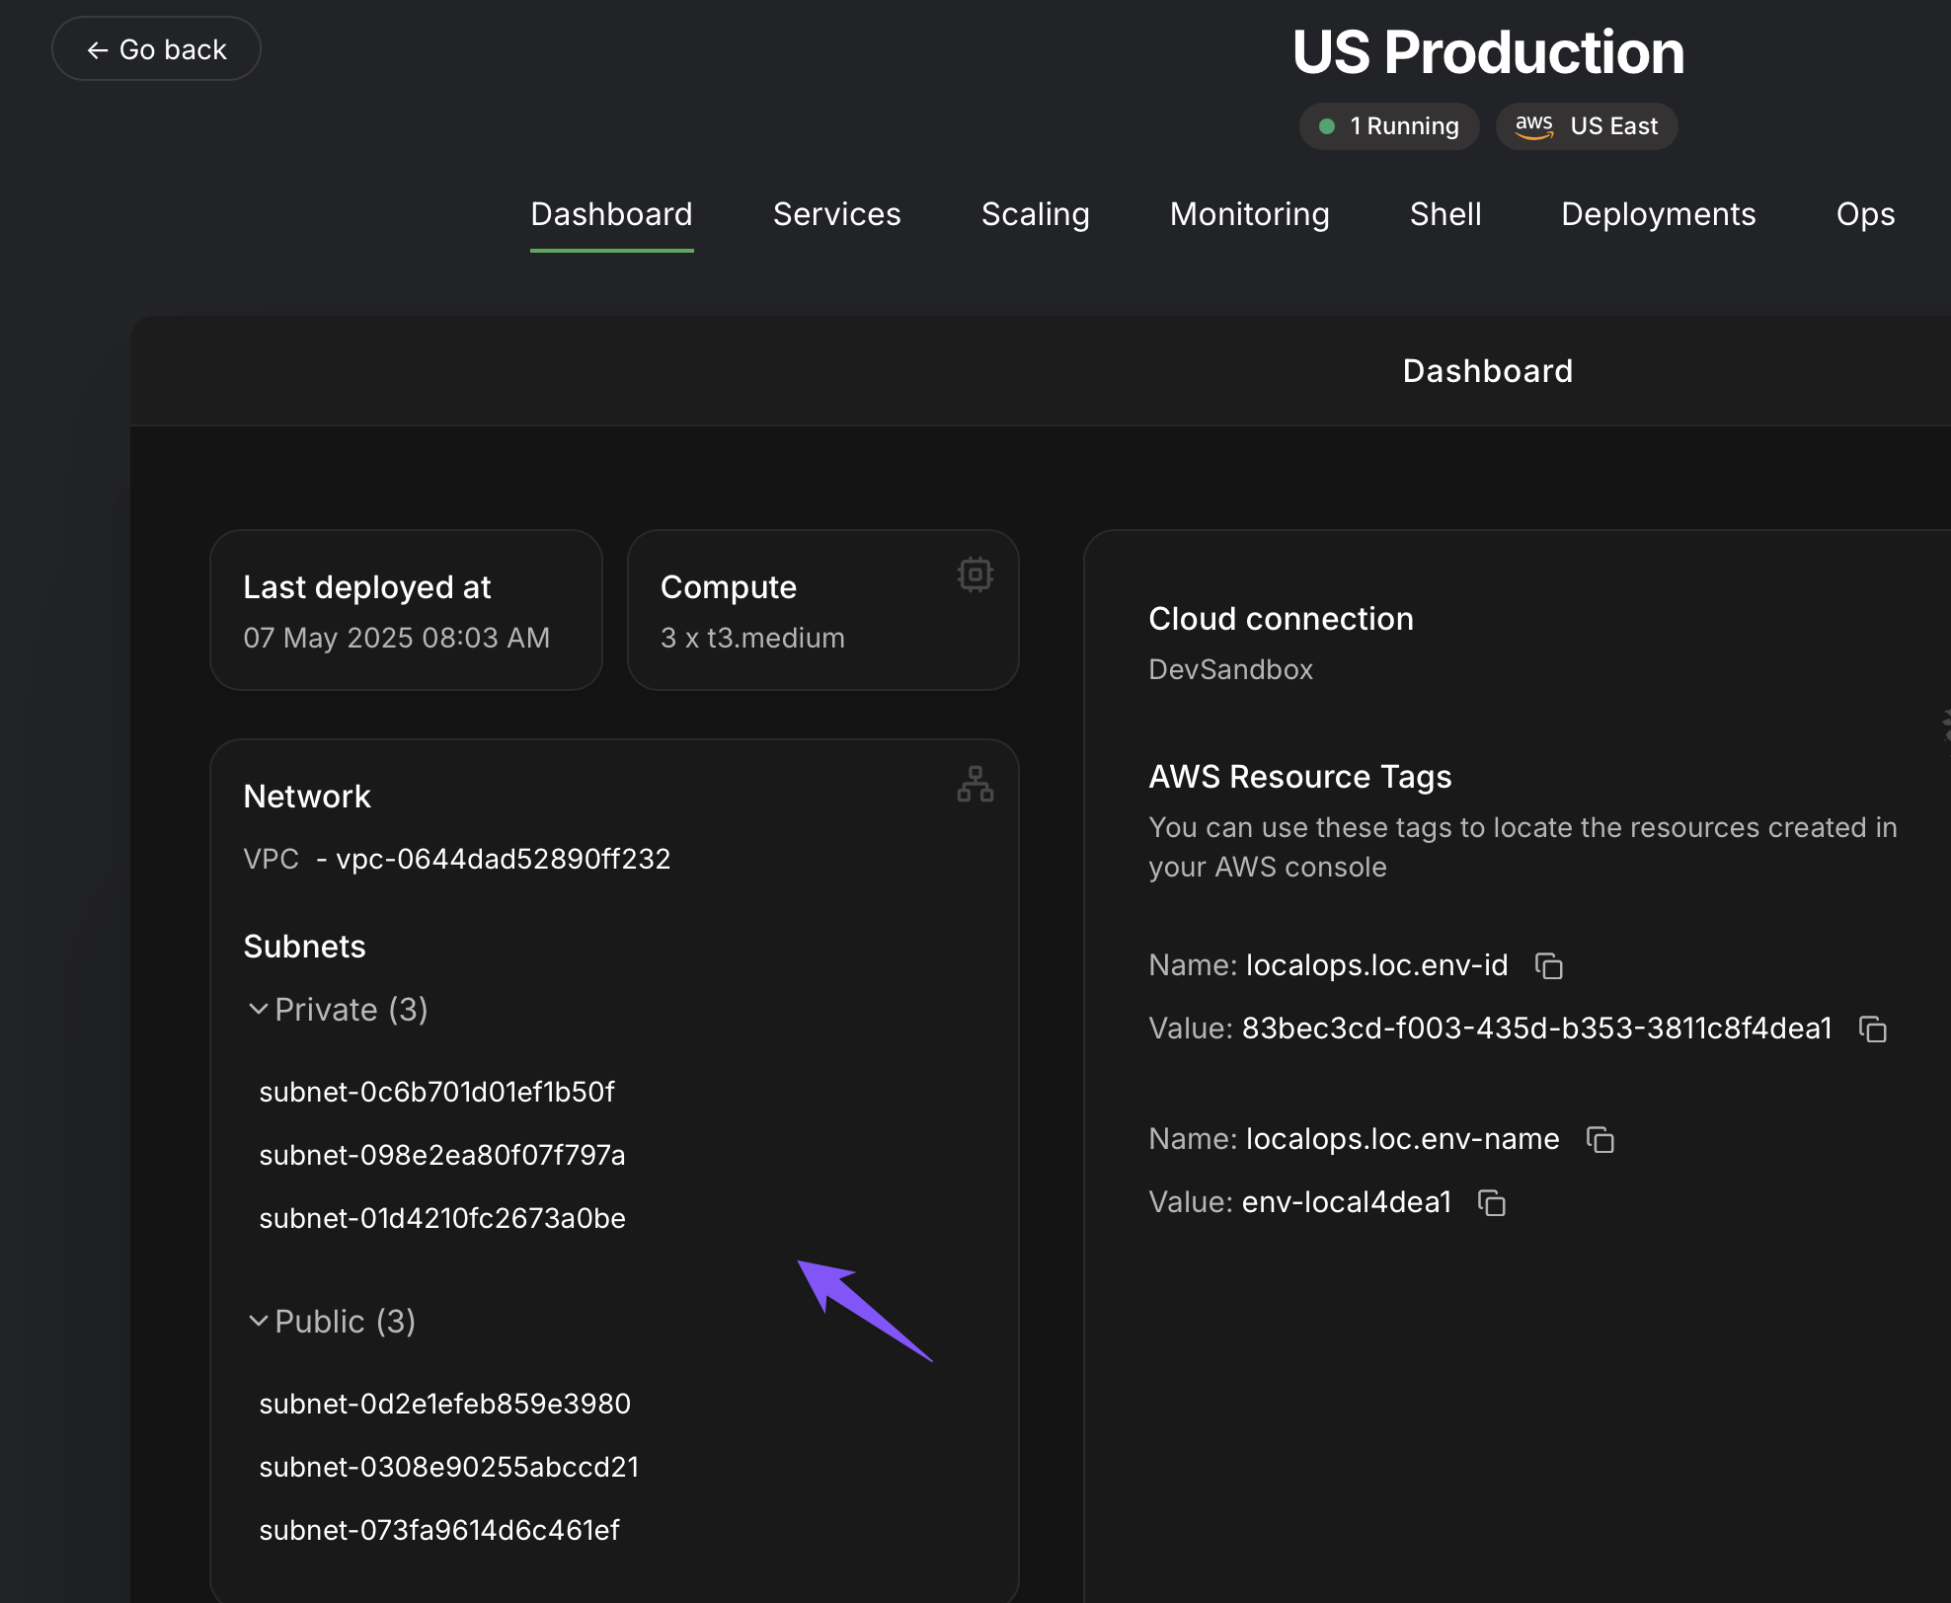Click the Network topology icon
Viewport: 1951px width, 1603px height.
click(975, 784)
